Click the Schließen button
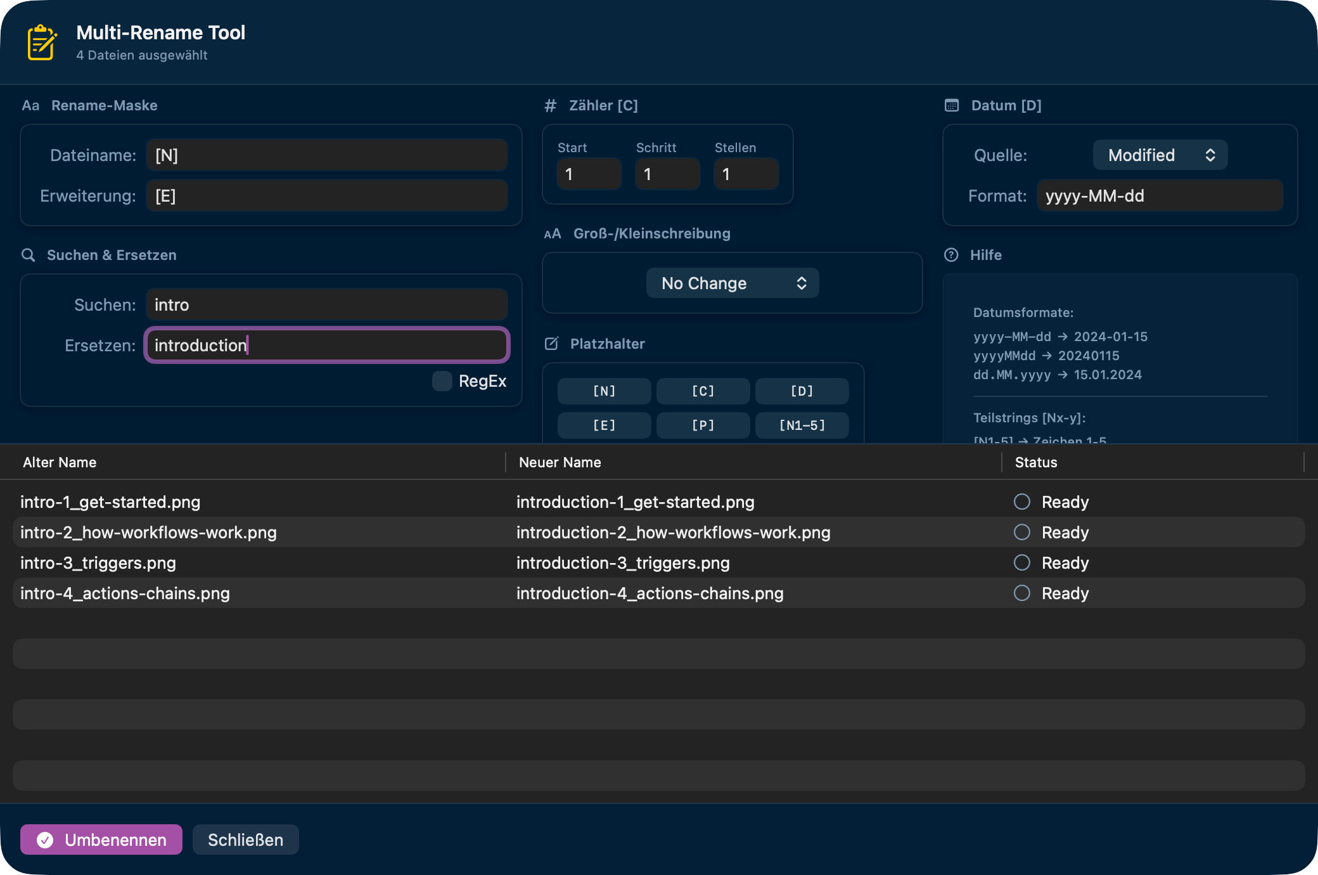The image size is (1318, 875). tap(245, 840)
